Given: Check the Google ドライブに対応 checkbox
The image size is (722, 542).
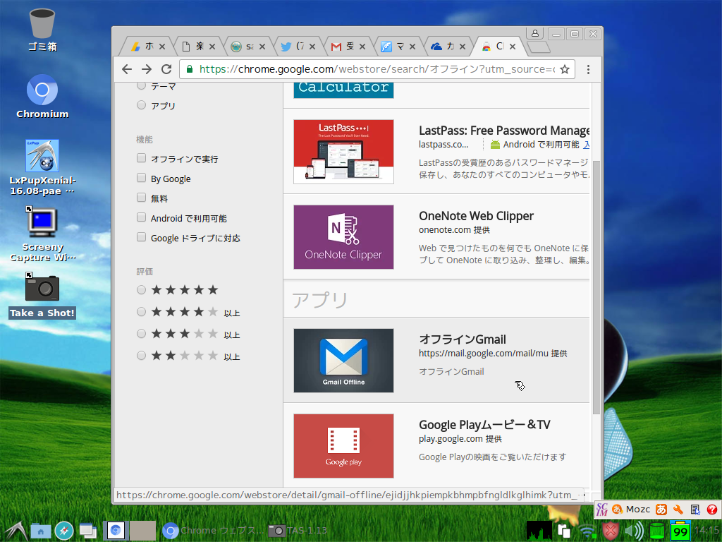Looking at the screenshot, I should tap(141, 237).
